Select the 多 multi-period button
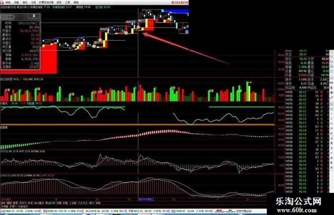This screenshot has height=215, width=334. point(332,158)
